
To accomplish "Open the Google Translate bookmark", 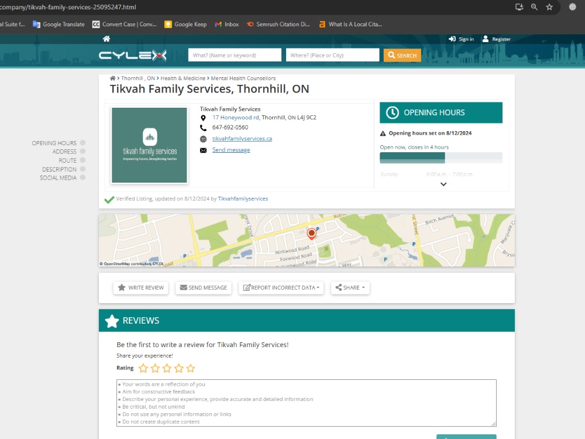I will pos(58,24).
